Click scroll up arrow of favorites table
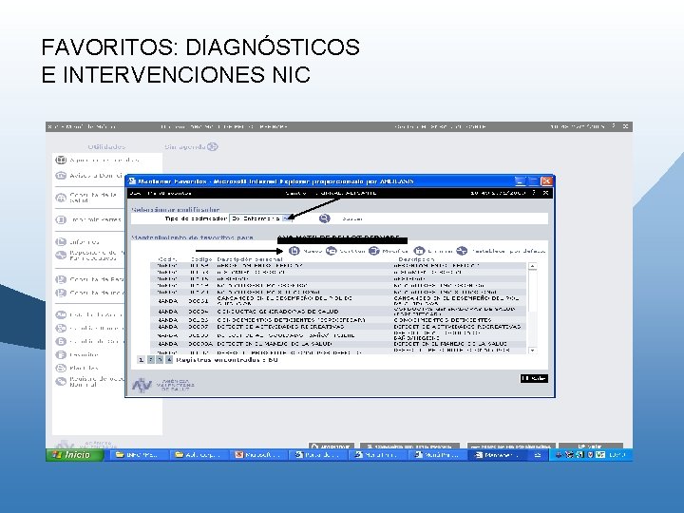 (532, 266)
